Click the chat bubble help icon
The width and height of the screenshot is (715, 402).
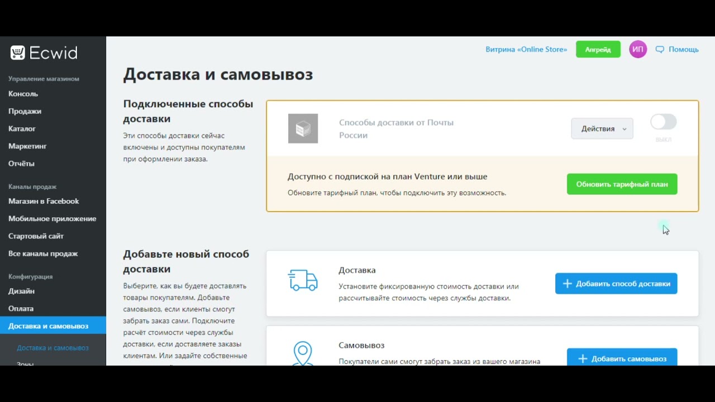coord(660,49)
